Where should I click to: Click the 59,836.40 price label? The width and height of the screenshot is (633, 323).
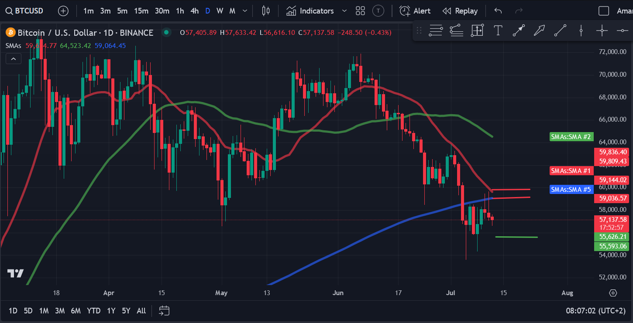[612, 152]
